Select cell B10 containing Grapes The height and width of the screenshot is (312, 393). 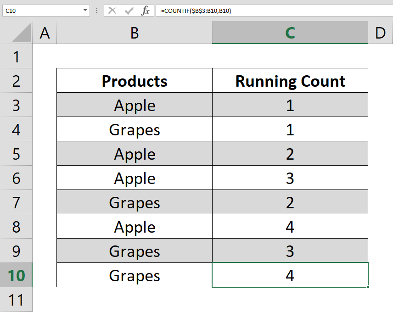135,275
